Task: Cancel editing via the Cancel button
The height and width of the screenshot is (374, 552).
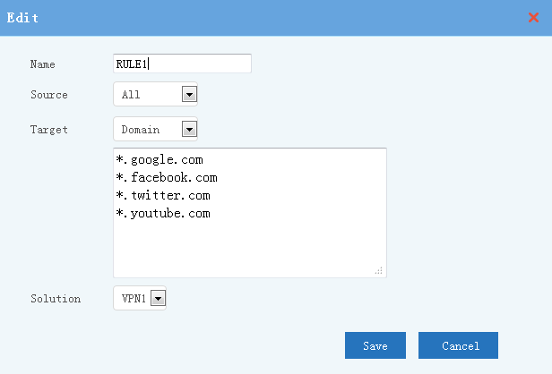Action: point(459,345)
